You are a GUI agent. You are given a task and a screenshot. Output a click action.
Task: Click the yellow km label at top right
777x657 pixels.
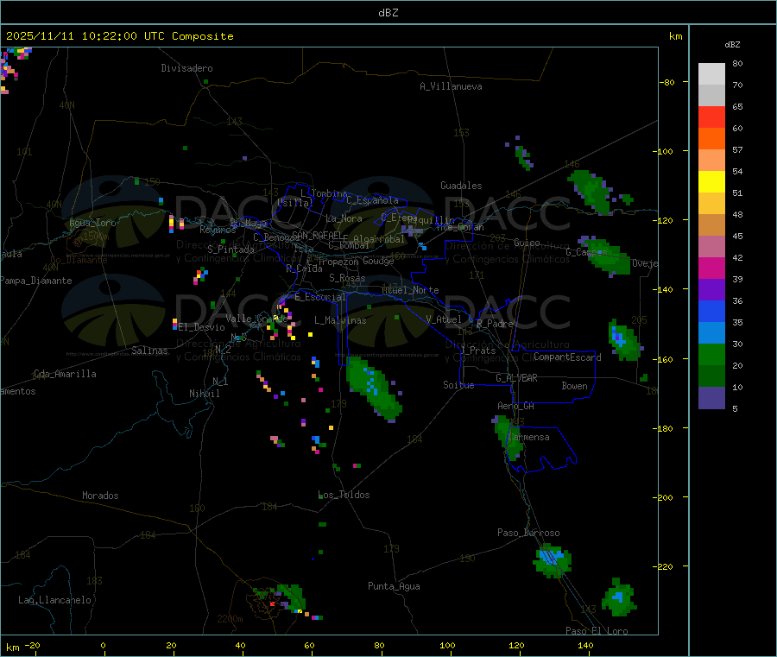click(x=675, y=36)
